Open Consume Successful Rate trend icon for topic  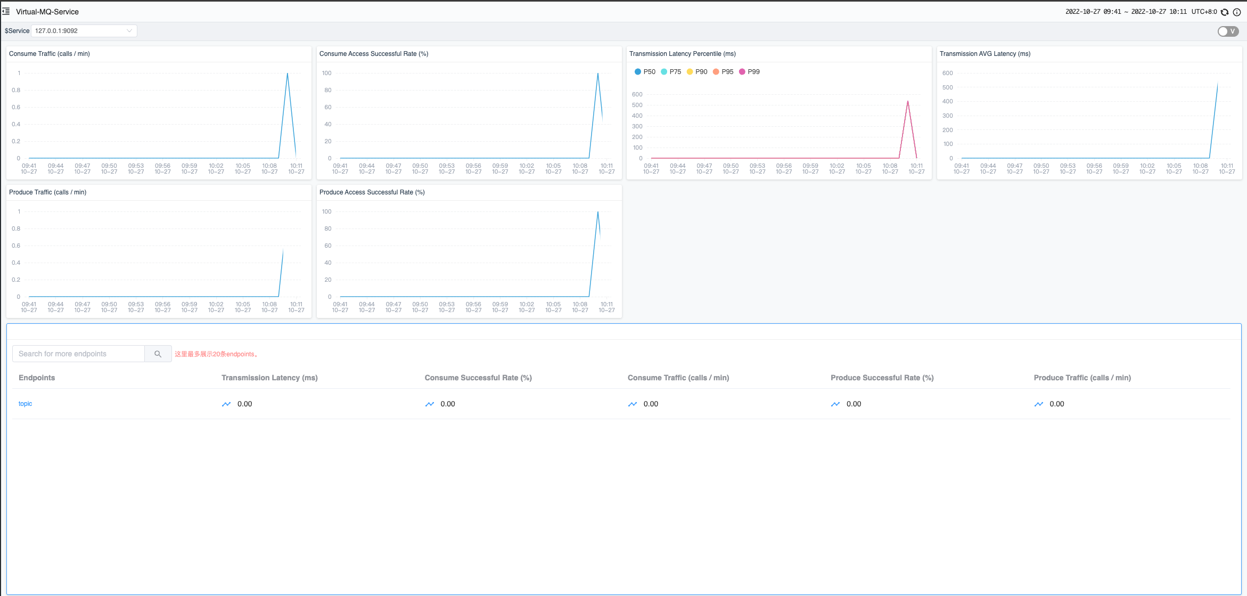(x=430, y=404)
